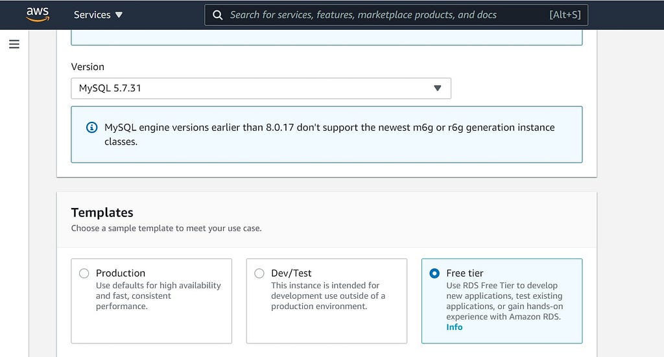Click the info icon in MySQL notice
The image size is (664, 357).
[x=92, y=128]
